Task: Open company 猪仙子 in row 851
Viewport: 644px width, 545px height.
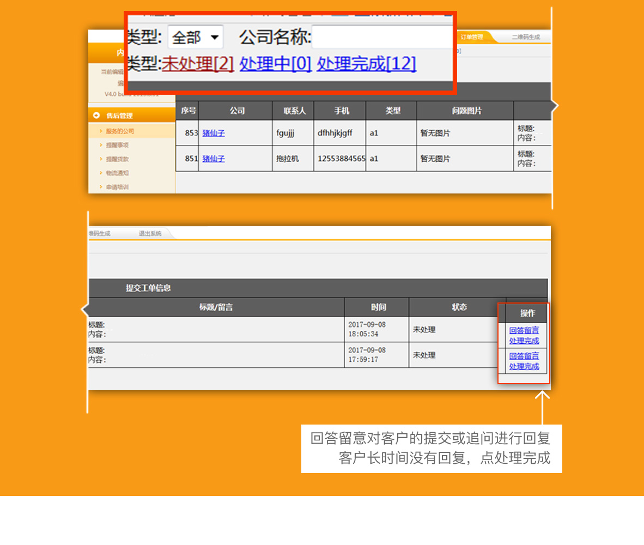Action: click(214, 159)
